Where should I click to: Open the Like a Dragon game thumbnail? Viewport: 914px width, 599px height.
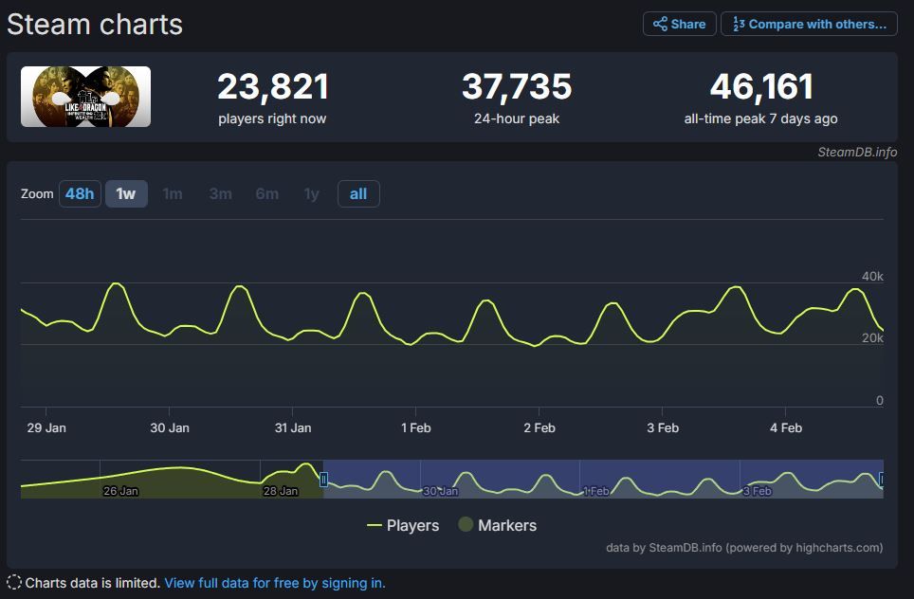(85, 97)
